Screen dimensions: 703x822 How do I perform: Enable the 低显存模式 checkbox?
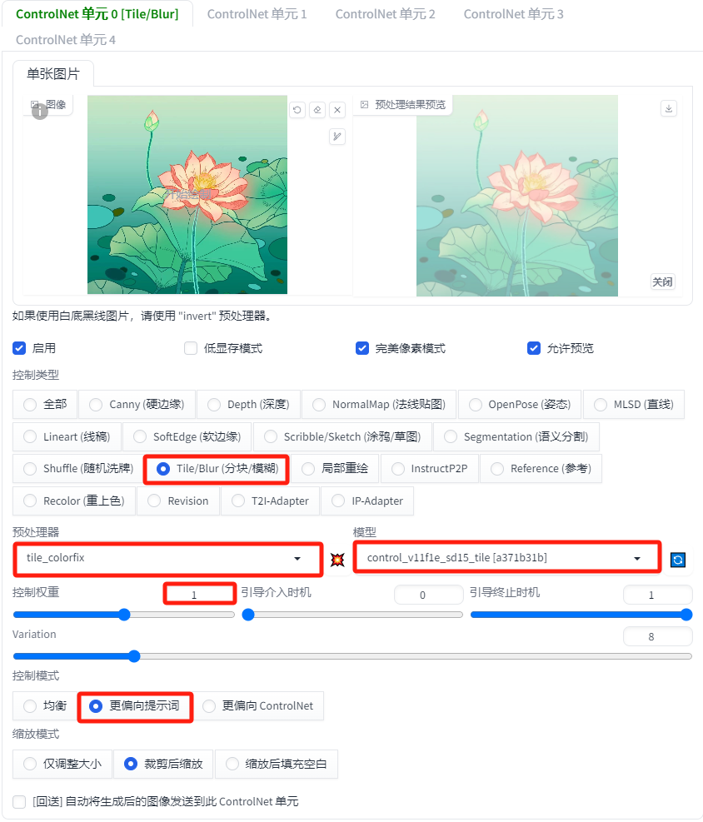tap(190, 348)
